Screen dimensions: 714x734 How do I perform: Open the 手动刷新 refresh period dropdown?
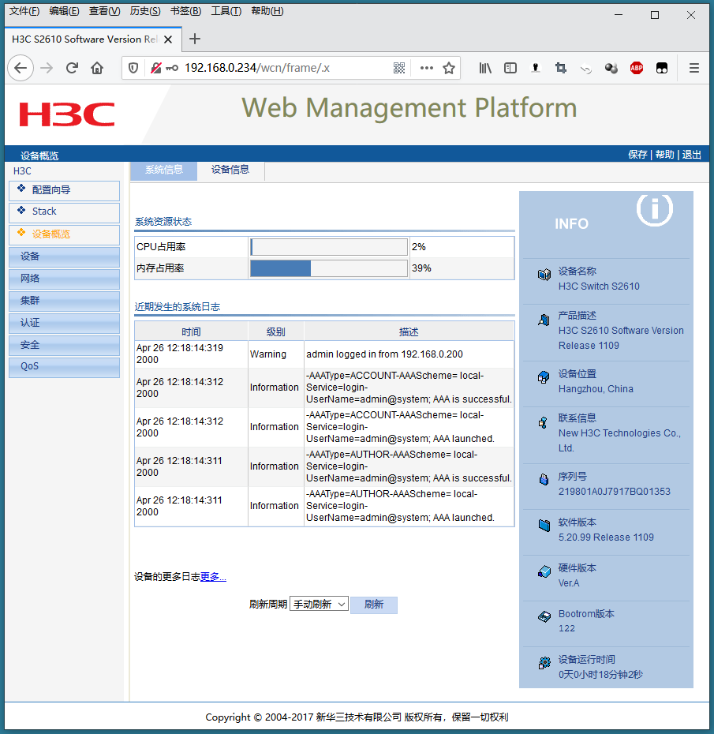pyautogui.click(x=319, y=605)
